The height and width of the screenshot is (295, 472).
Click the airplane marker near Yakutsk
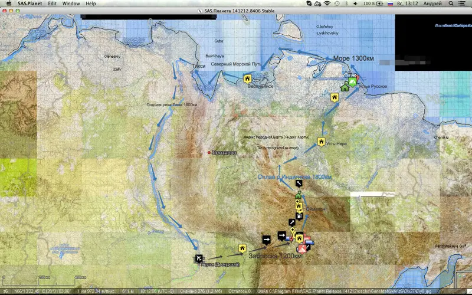pos(198,258)
